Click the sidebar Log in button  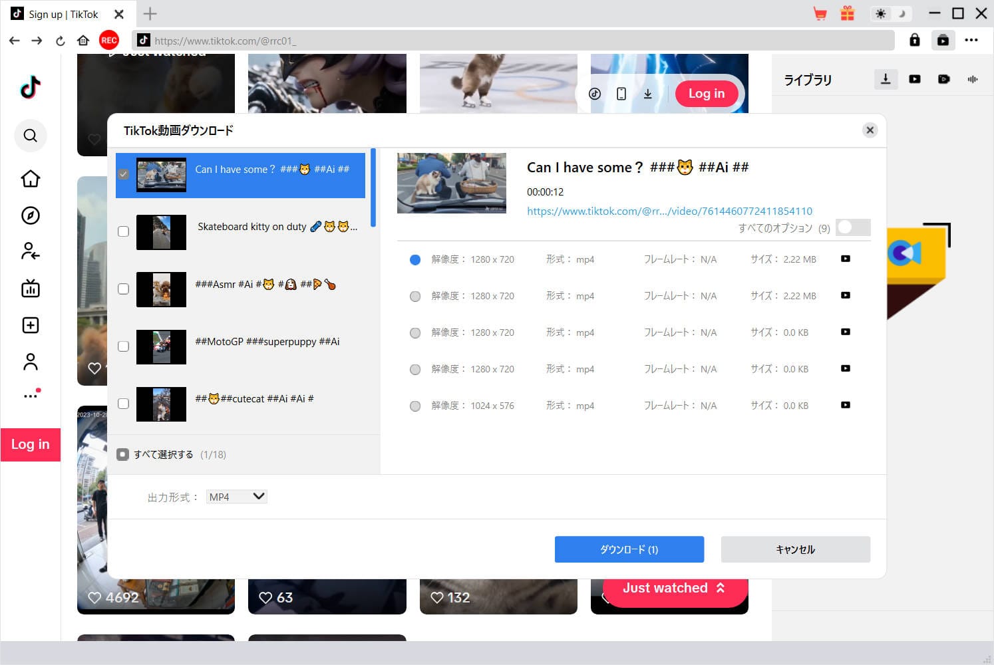(x=31, y=444)
